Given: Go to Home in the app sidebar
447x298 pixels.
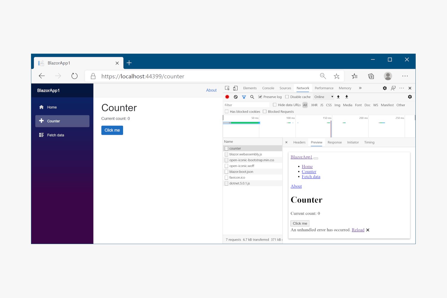Looking at the screenshot, I should pyautogui.click(x=62, y=107).
